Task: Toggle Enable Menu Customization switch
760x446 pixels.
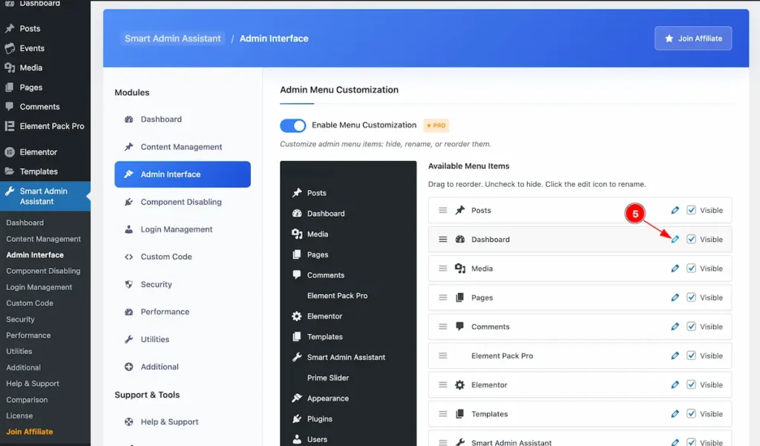Action: (292, 125)
